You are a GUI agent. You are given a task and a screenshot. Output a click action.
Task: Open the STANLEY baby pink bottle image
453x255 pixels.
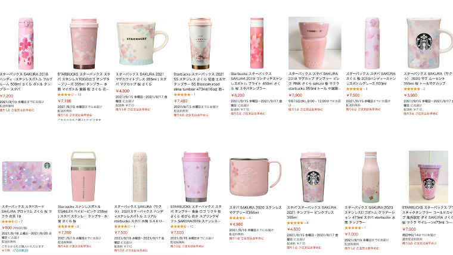point(83,176)
